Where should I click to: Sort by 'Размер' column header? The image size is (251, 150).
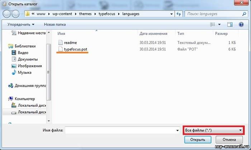point(221,34)
